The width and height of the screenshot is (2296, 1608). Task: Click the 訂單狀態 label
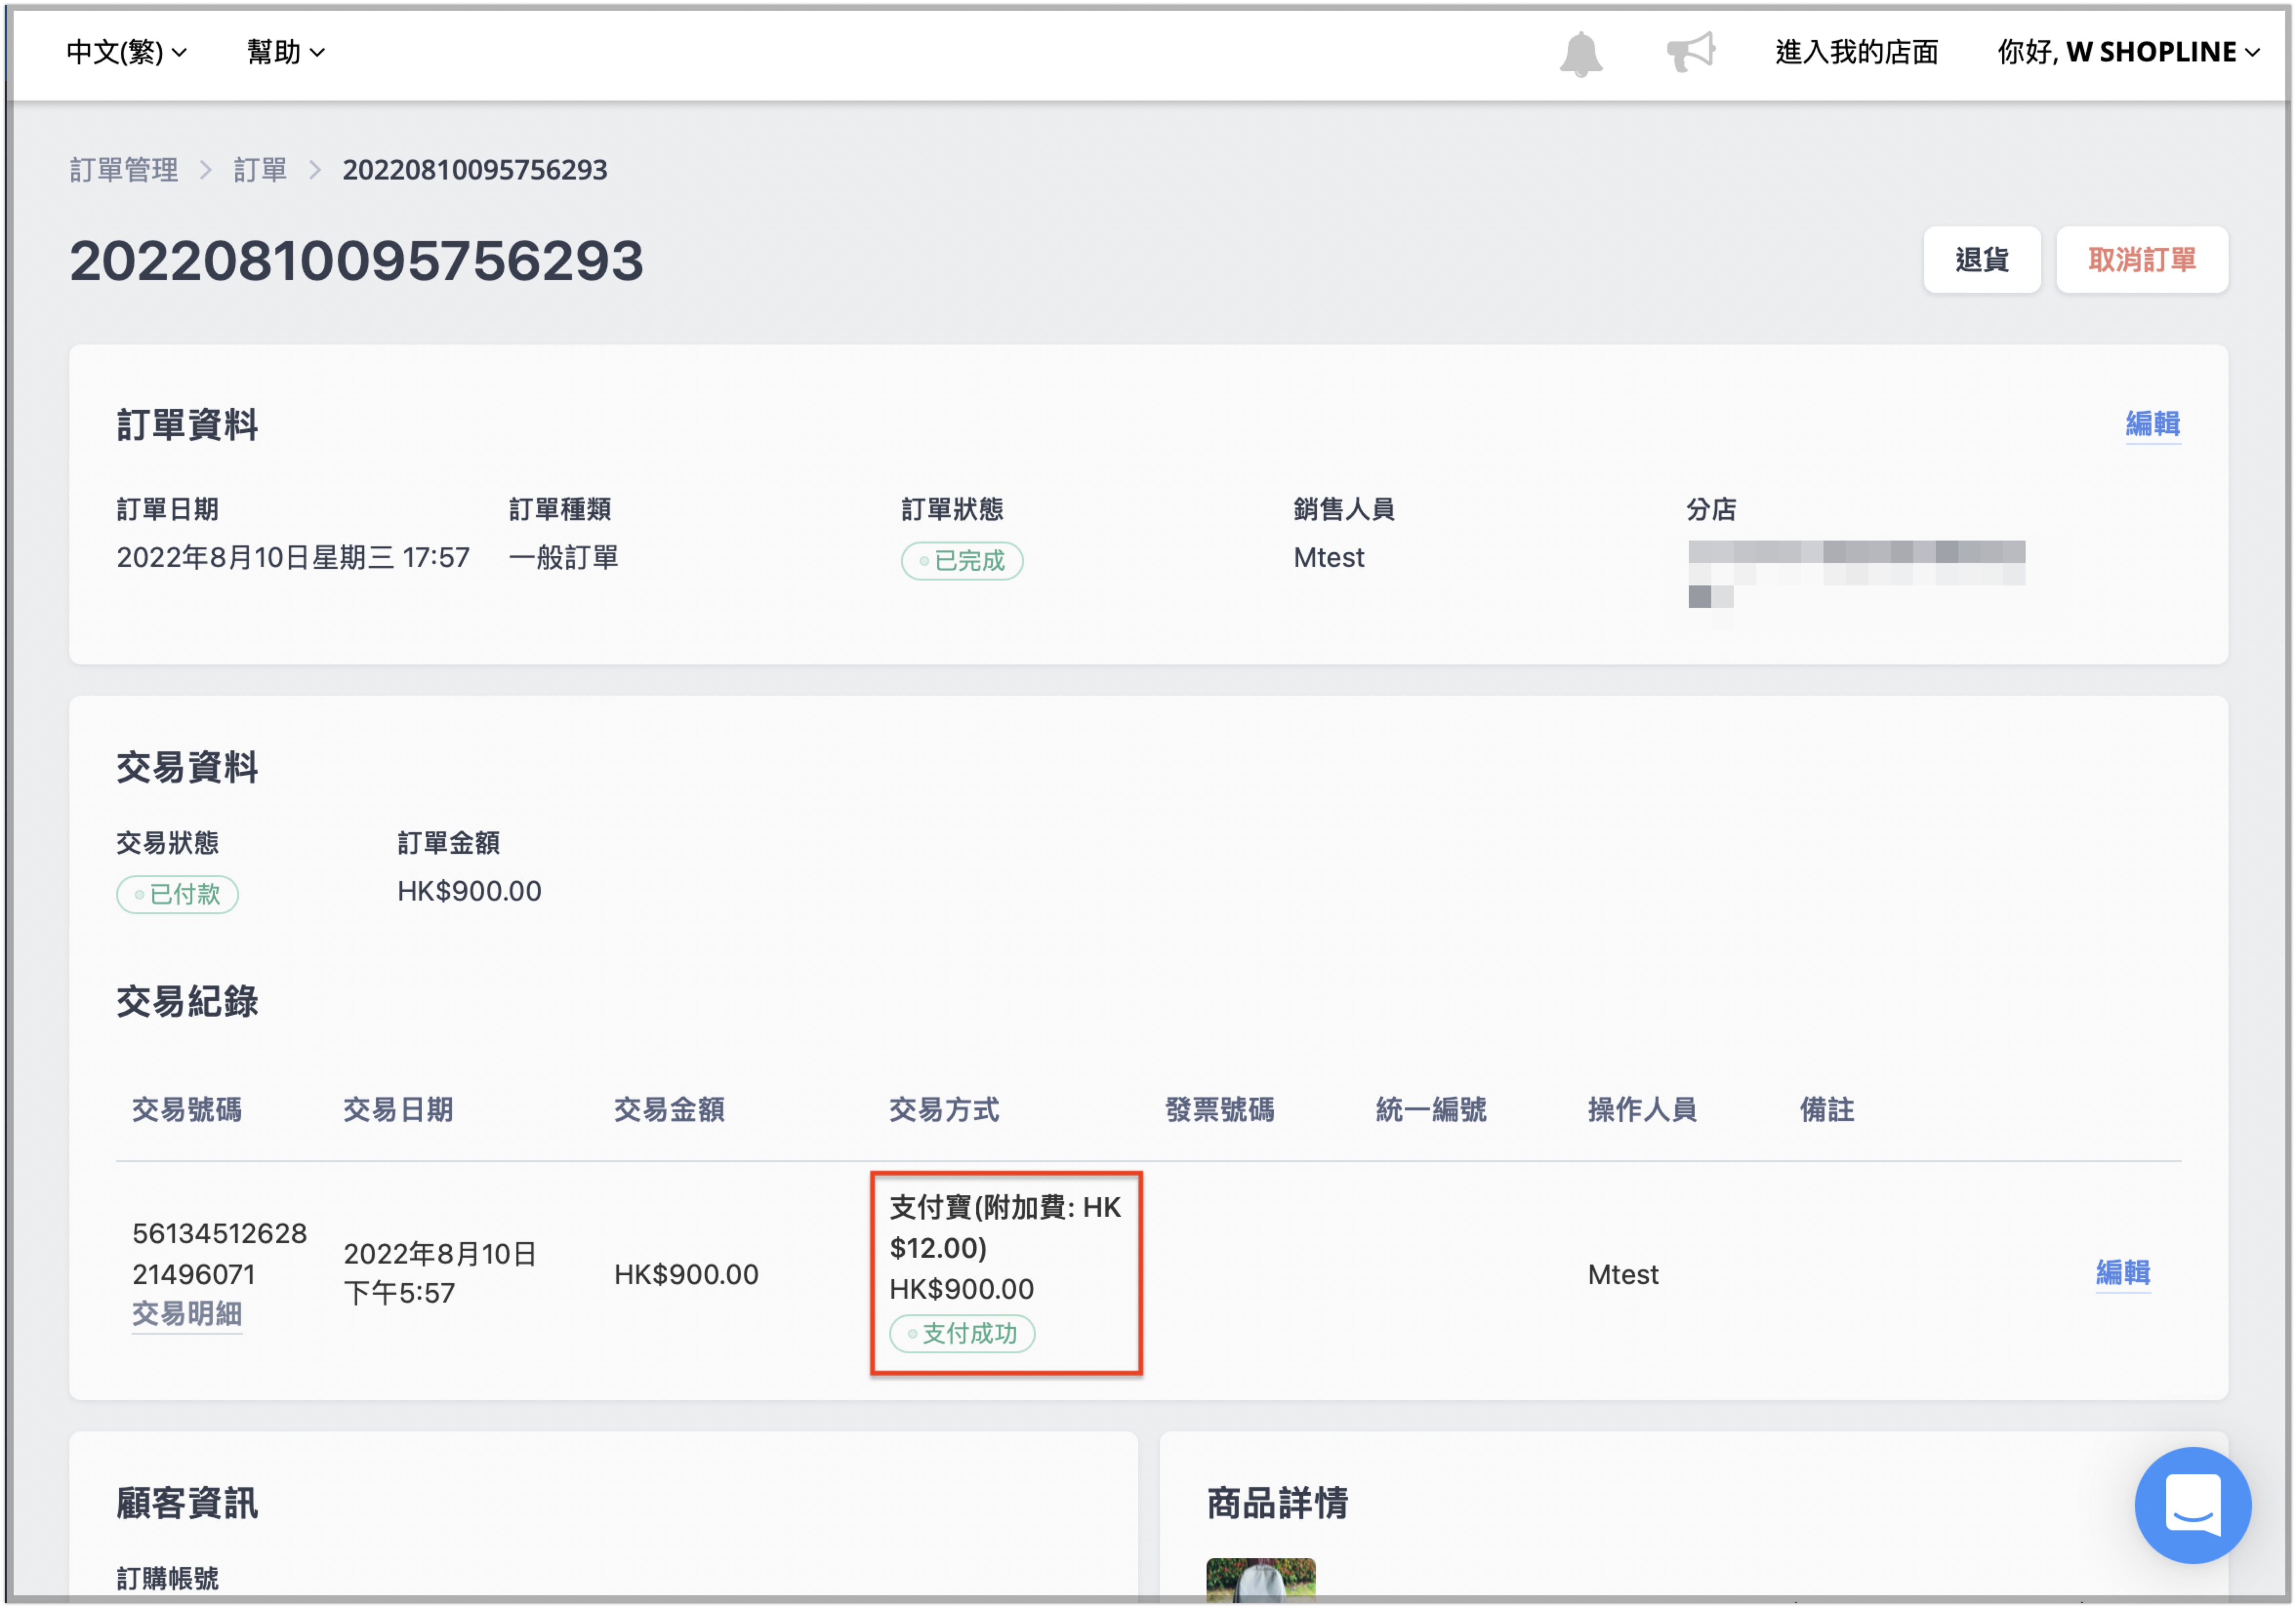point(952,510)
